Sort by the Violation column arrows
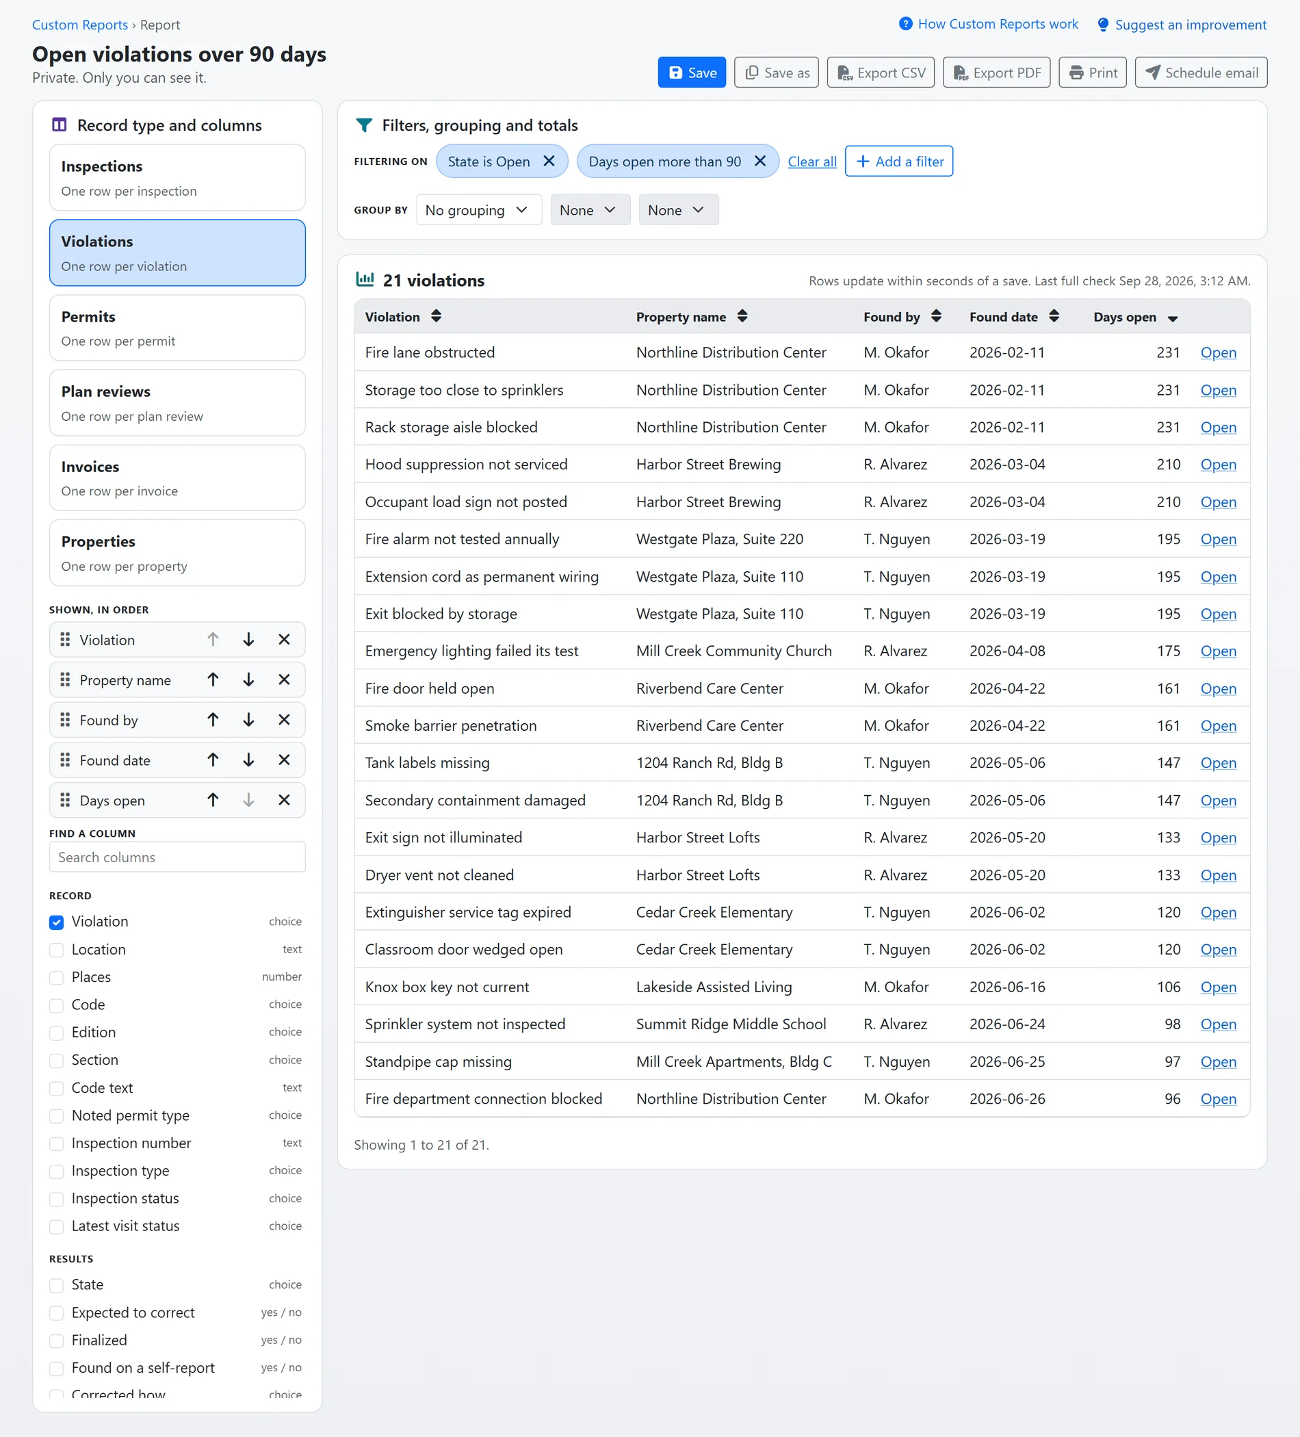Image resolution: width=1300 pixels, height=1437 pixels. [x=437, y=315]
